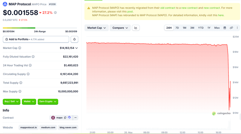This screenshot has width=241, height=134.
Task: Open price change info icon next to 27.2%
Action: coord(55,13)
